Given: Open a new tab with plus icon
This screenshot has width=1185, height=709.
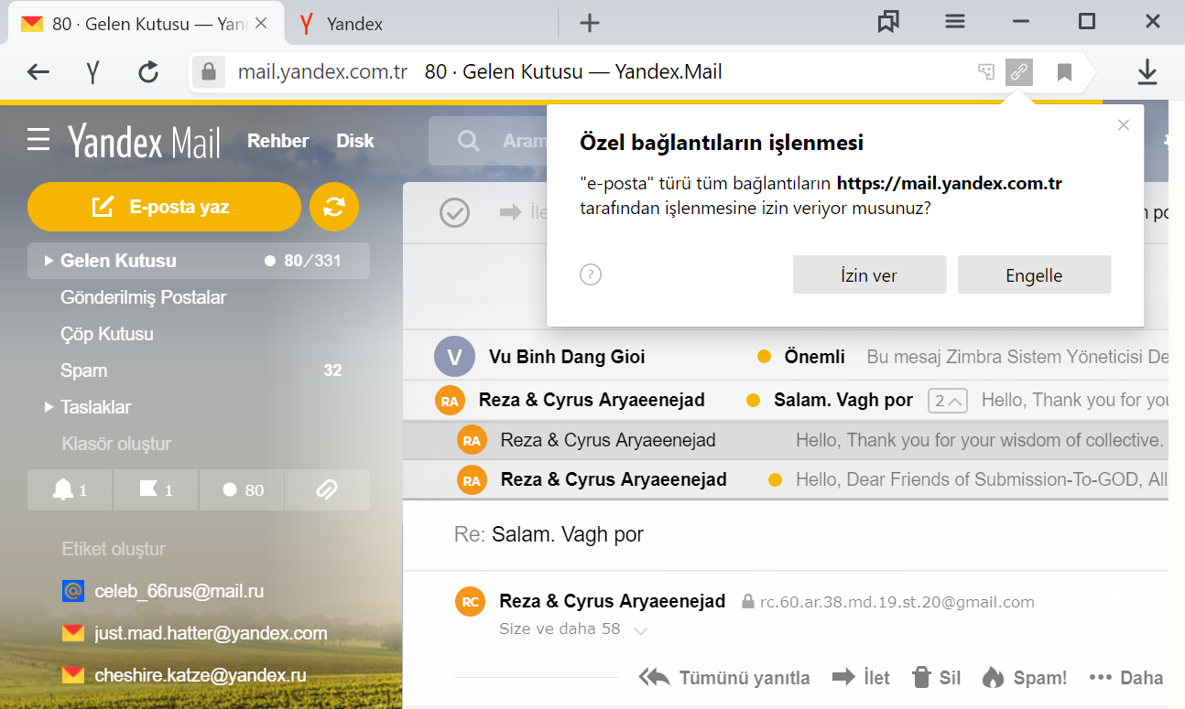Looking at the screenshot, I should tap(590, 24).
